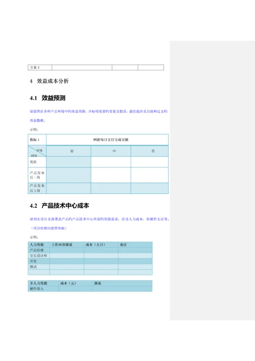Select the '好' column header
The image size is (255, 361).
point(68,151)
